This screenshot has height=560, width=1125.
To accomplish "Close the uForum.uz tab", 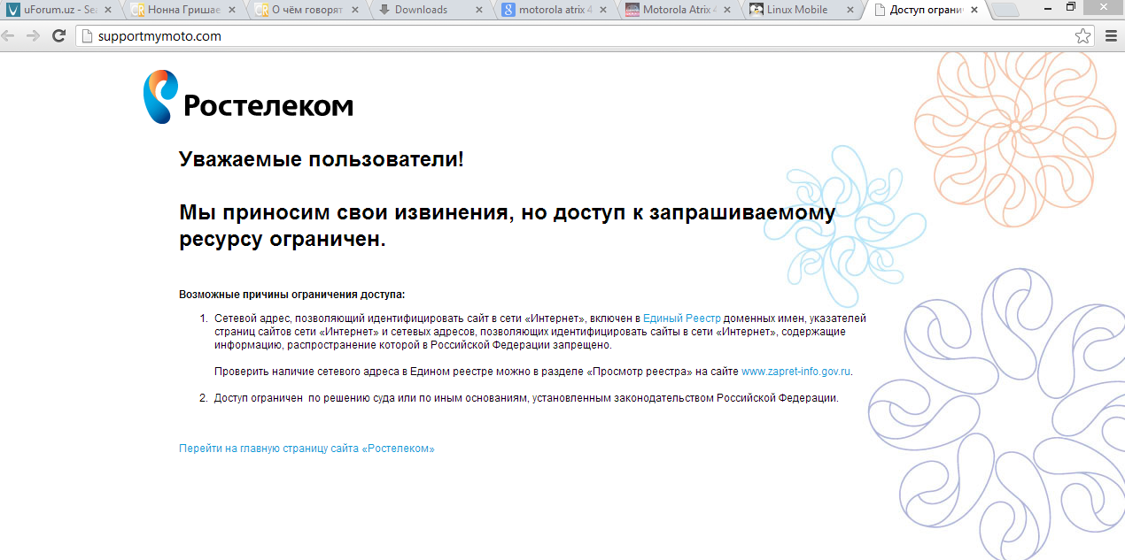I will pos(108,11).
